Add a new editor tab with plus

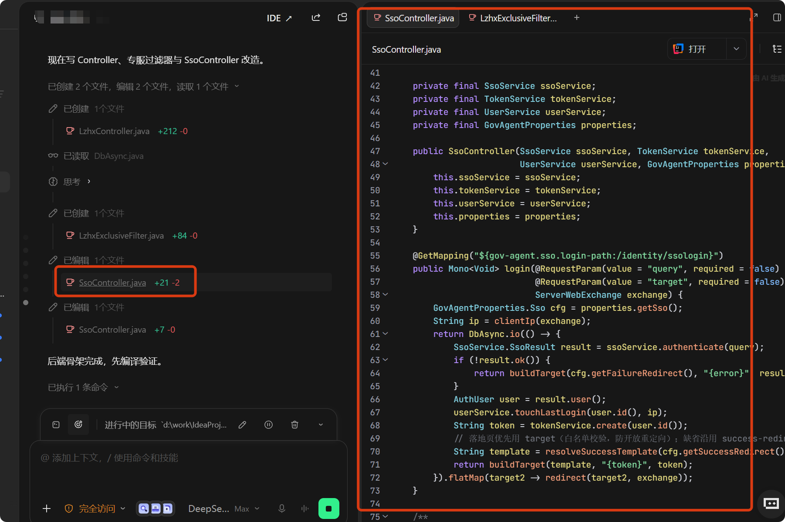click(x=577, y=18)
